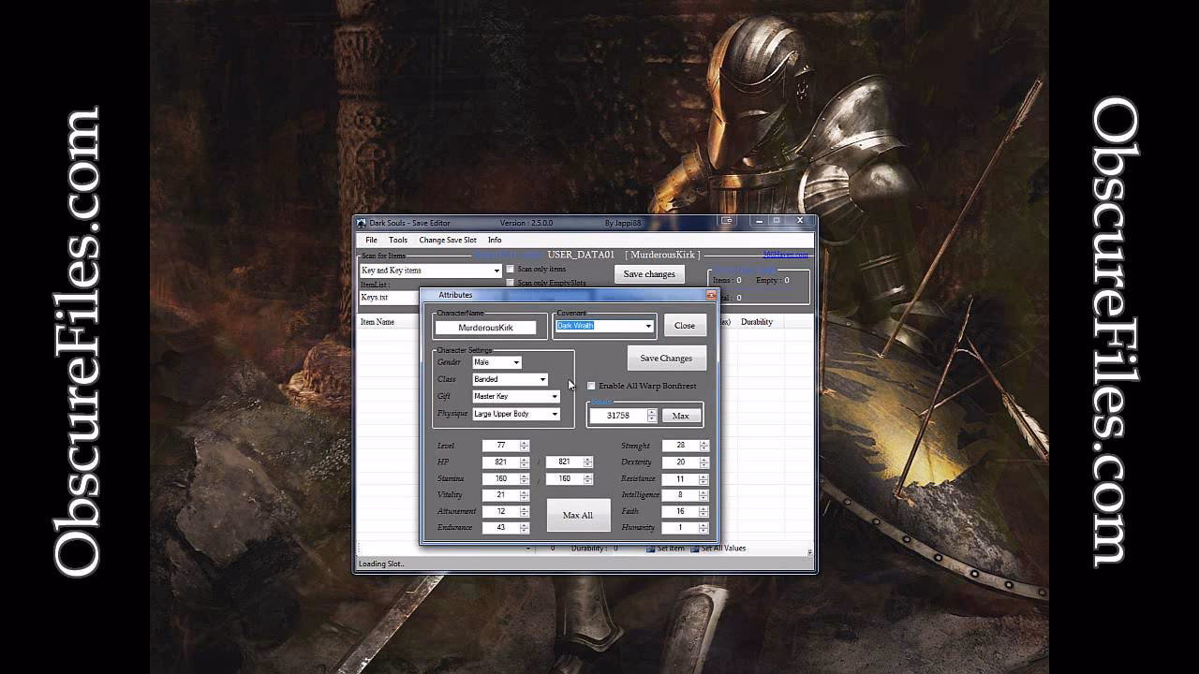The image size is (1199, 674).
Task: Open the Class dropdown showing Banded
Action: coord(510,379)
